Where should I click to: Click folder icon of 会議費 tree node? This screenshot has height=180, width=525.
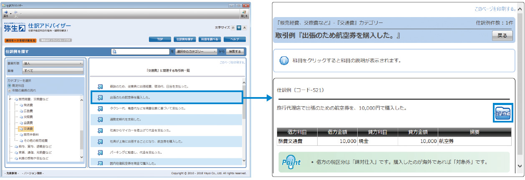tap(21, 123)
